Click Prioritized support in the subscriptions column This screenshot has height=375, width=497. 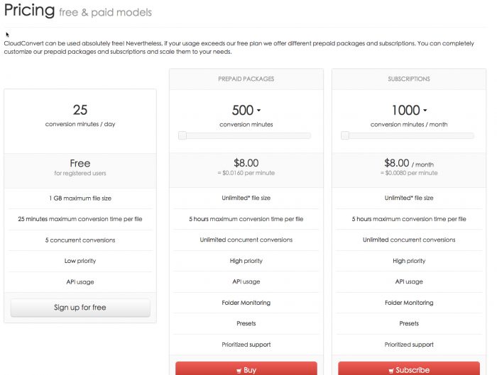click(409, 345)
